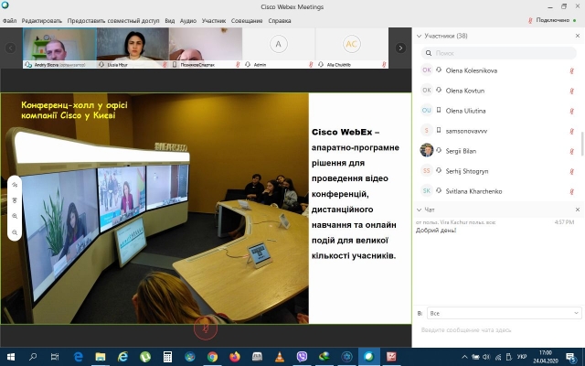
Task: Open Предоставить совместный доступ menu
Action: (x=113, y=21)
